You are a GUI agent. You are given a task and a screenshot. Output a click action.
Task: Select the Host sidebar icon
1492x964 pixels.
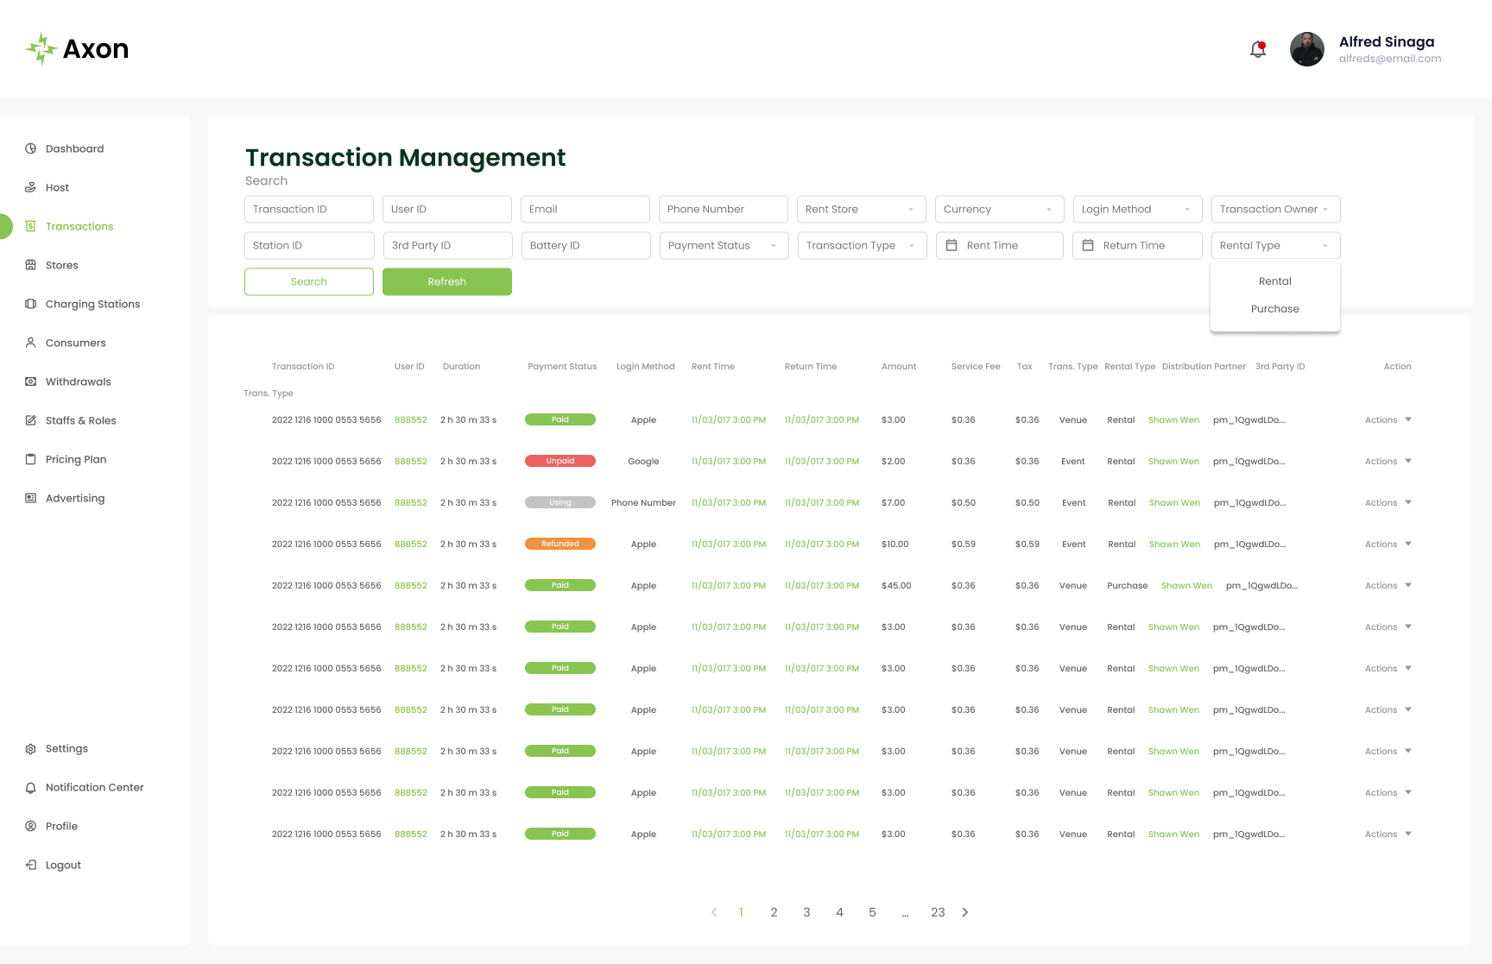(x=30, y=187)
